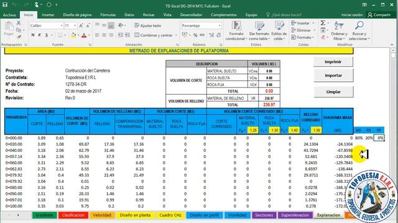Open the Desarrollador ribbon tab
The image size is (398, 223).
pos(191,15)
